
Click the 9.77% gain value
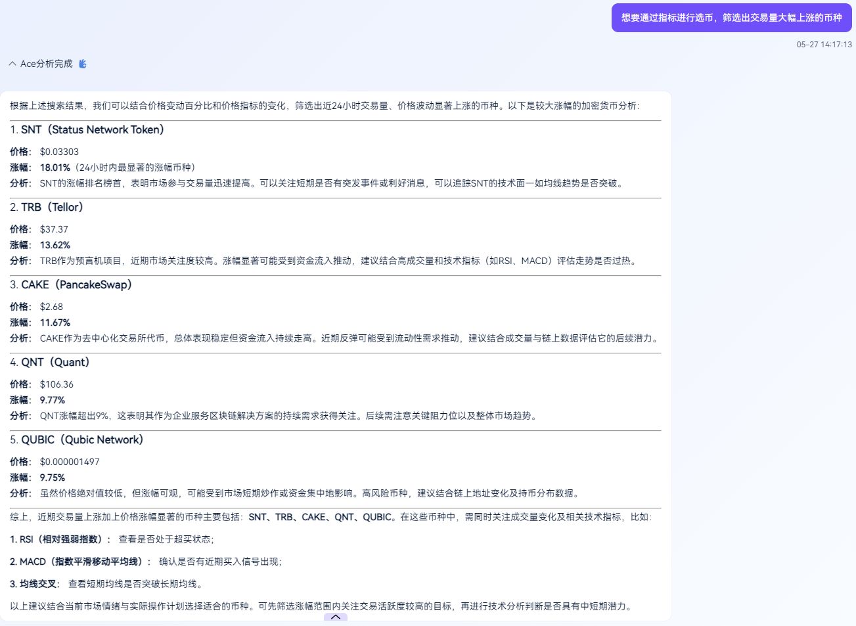click(53, 400)
